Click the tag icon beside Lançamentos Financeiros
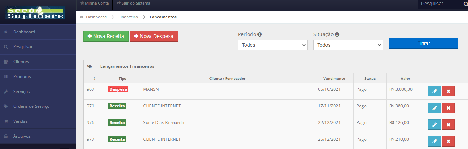This screenshot has width=468, height=149. click(90, 66)
